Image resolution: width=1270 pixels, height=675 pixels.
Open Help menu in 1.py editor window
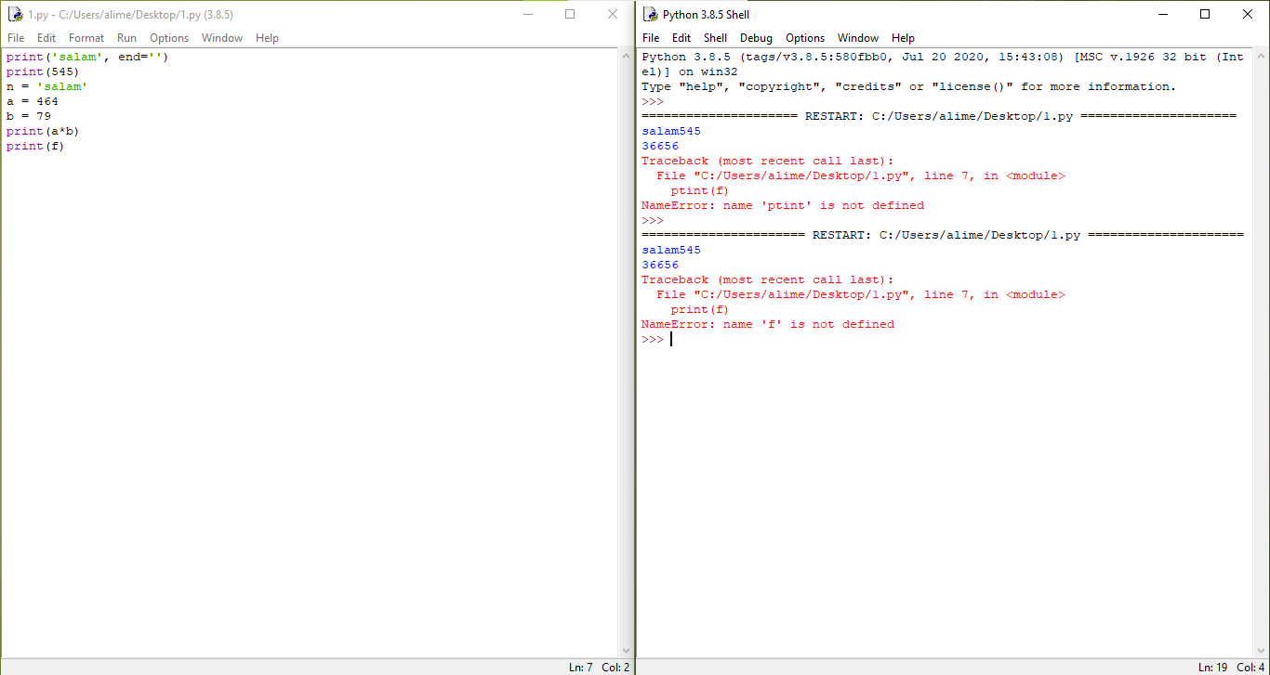(x=267, y=38)
